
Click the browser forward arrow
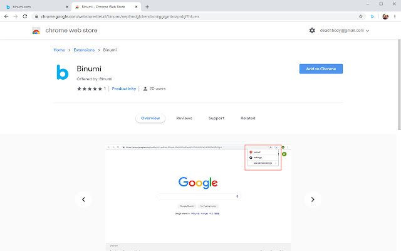tap(16, 16)
